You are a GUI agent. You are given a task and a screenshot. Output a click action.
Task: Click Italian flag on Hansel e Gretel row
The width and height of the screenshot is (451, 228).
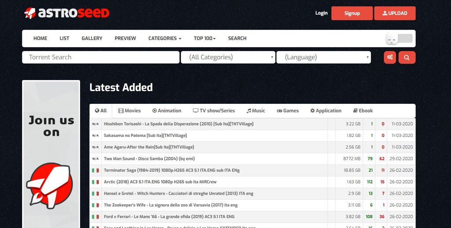(96, 194)
